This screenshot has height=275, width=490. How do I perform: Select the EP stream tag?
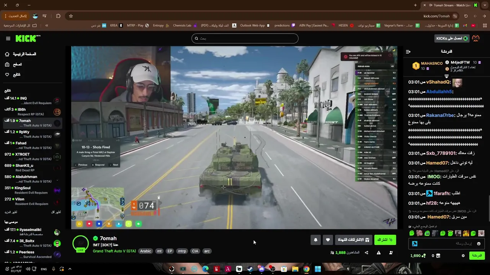170,251
